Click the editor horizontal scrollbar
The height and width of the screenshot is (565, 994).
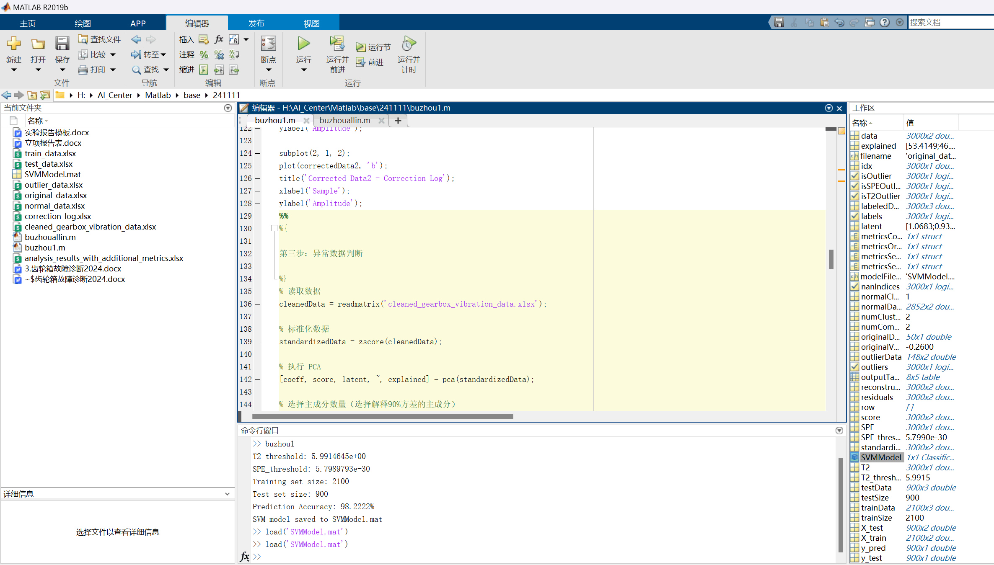pos(383,416)
